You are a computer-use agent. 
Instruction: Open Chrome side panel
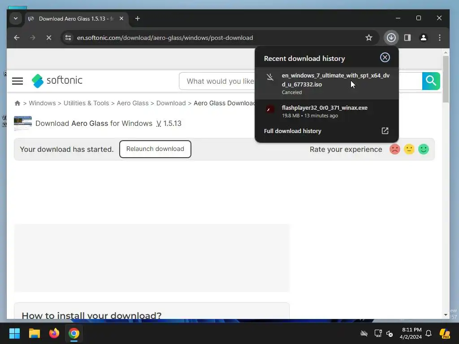pyautogui.click(x=407, y=38)
